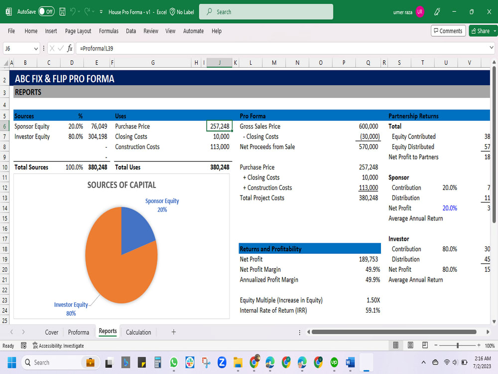Open WhatsApp from the taskbar
Screen dimensions: 498x374
[174, 362]
